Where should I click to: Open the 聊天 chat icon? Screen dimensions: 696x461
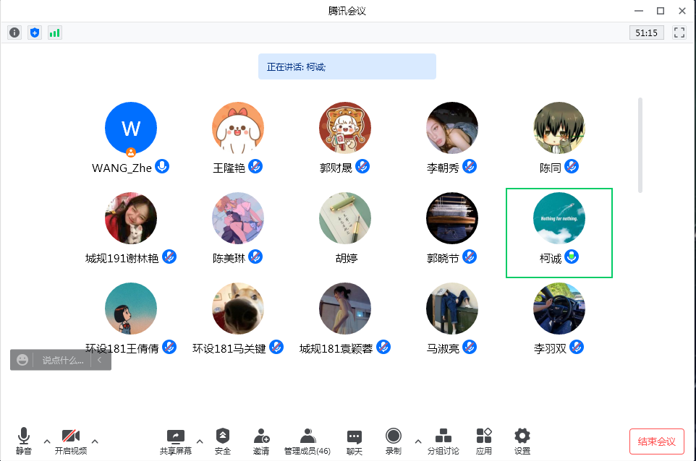[x=354, y=440]
